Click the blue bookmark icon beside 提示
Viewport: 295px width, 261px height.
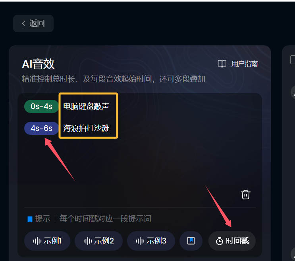pos(30,219)
